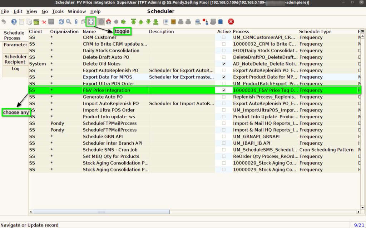Switch to the Parameter tab
366x228 pixels.
pos(15,47)
